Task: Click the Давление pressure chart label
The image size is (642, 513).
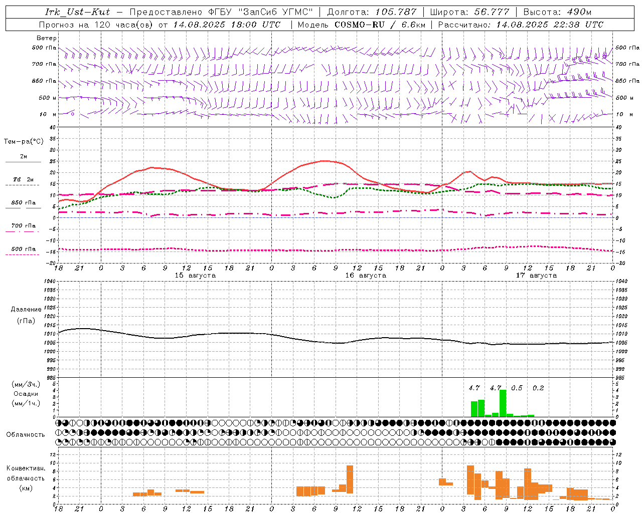Action: click(x=26, y=310)
